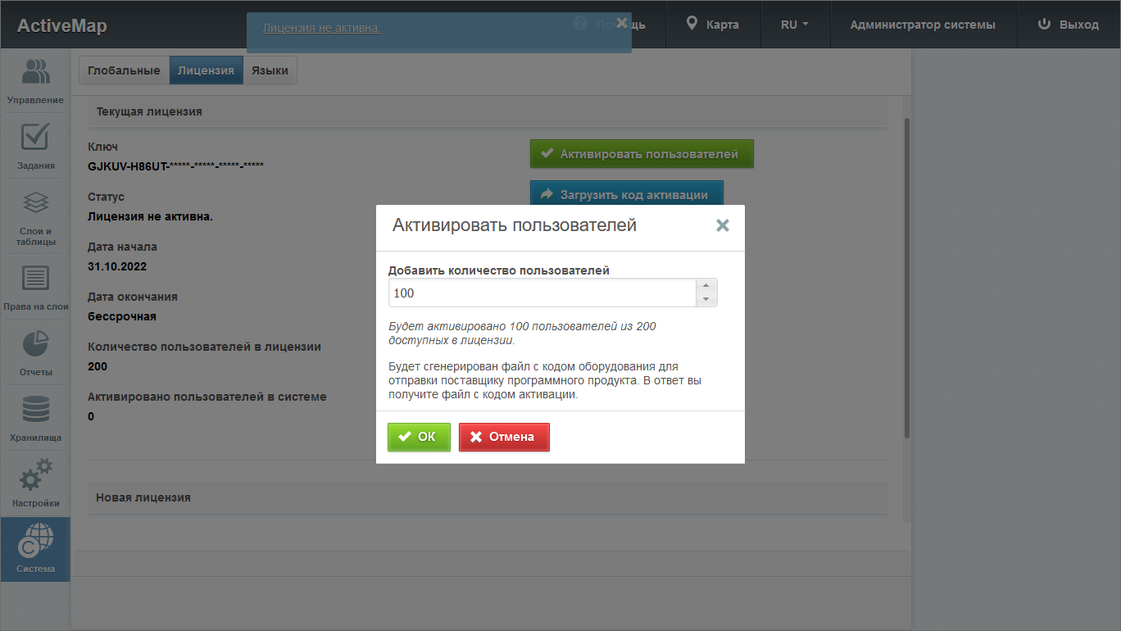1121x631 pixels.
Task: Open the Управление sidebar section
Action: coord(35,82)
